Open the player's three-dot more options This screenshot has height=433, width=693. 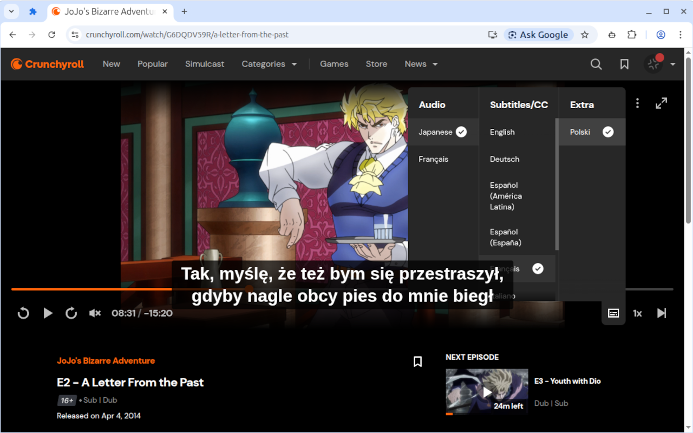point(637,103)
